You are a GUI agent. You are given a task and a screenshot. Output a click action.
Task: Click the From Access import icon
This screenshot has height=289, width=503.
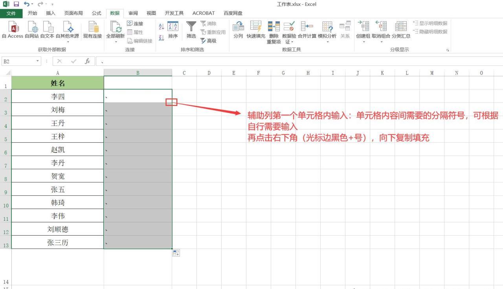[14, 27]
